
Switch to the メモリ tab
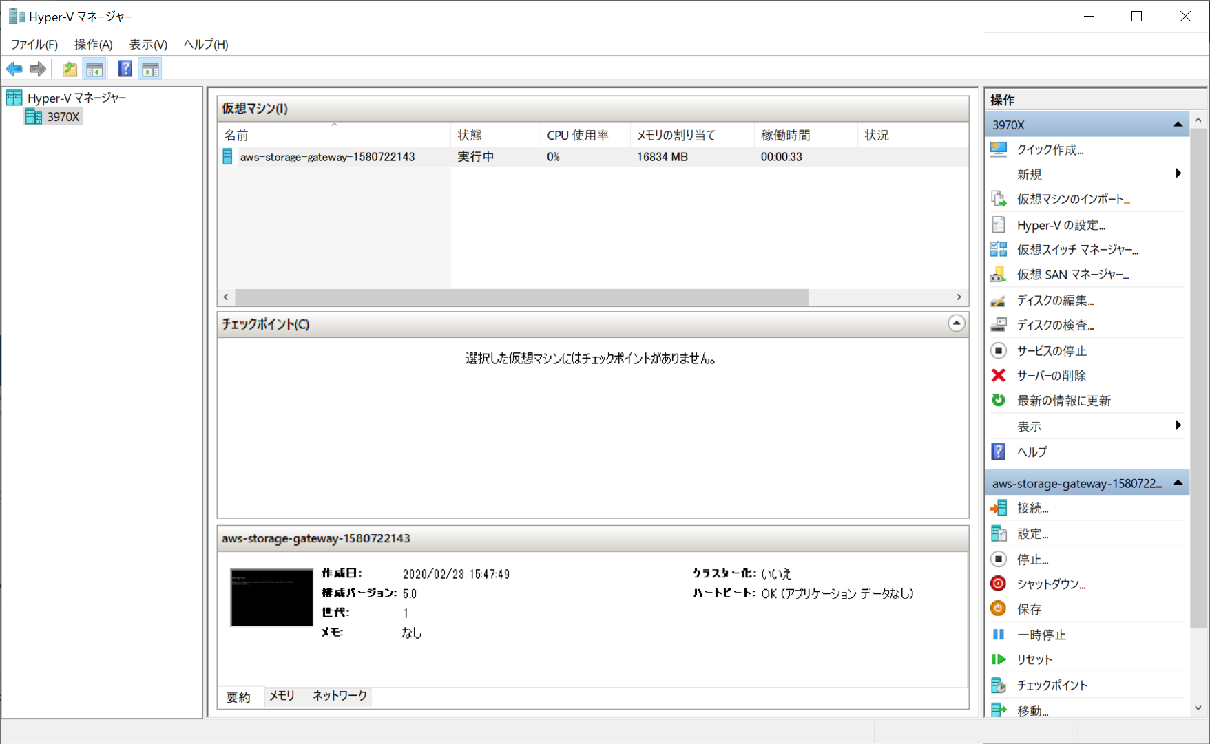pyautogui.click(x=282, y=696)
